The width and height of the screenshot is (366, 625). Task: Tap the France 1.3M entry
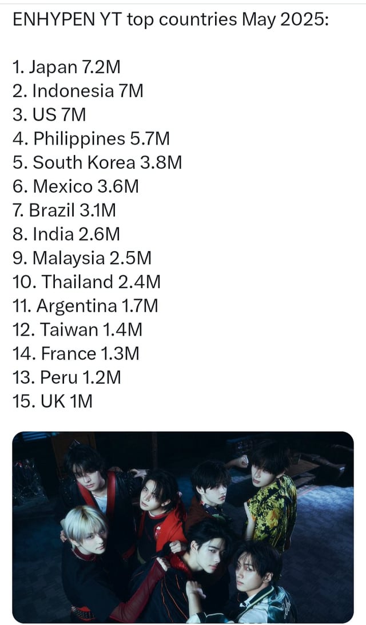(75, 353)
